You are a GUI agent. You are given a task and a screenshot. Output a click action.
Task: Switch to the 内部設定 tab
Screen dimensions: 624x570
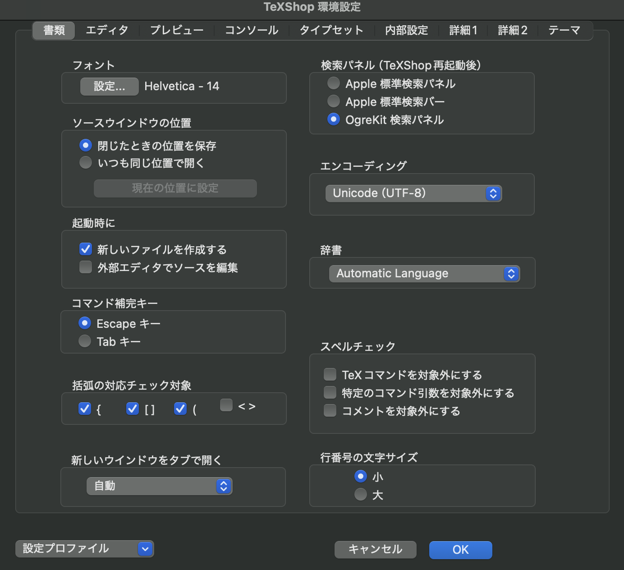407,30
